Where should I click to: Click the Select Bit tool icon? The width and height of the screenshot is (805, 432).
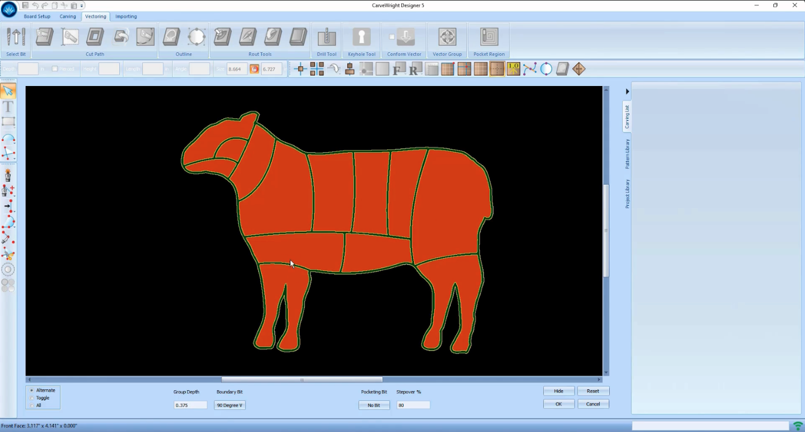click(x=16, y=37)
